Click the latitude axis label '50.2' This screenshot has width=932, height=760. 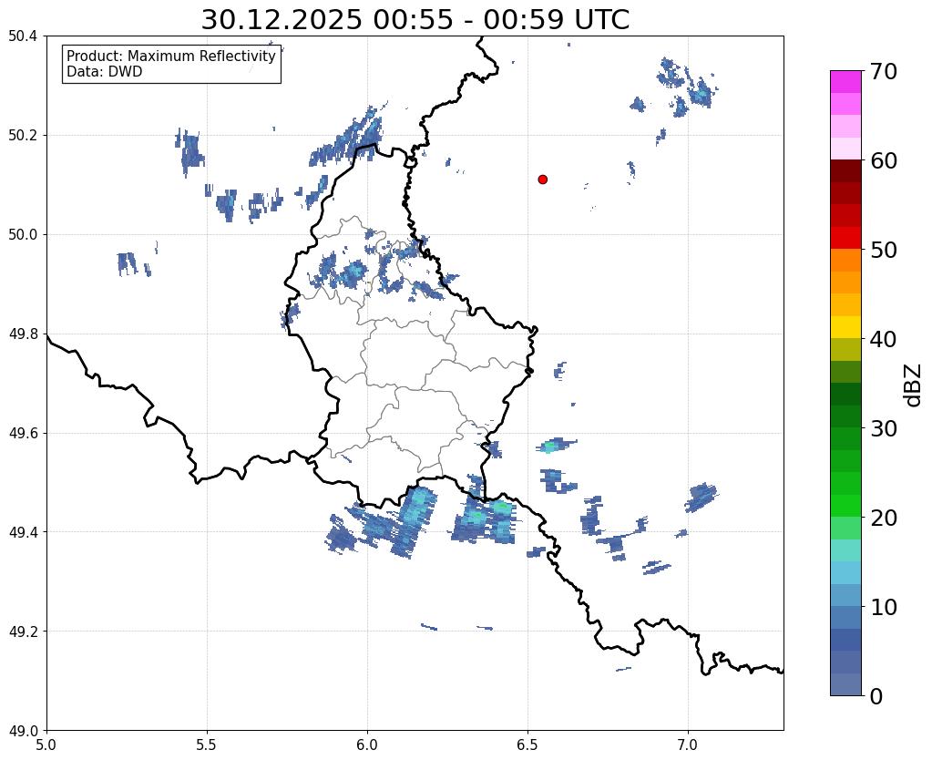click(x=23, y=136)
